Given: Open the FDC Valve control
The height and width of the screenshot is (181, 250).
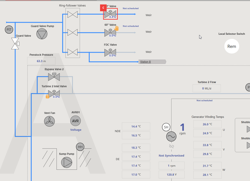Looking at the screenshot, I should (110, 53).
